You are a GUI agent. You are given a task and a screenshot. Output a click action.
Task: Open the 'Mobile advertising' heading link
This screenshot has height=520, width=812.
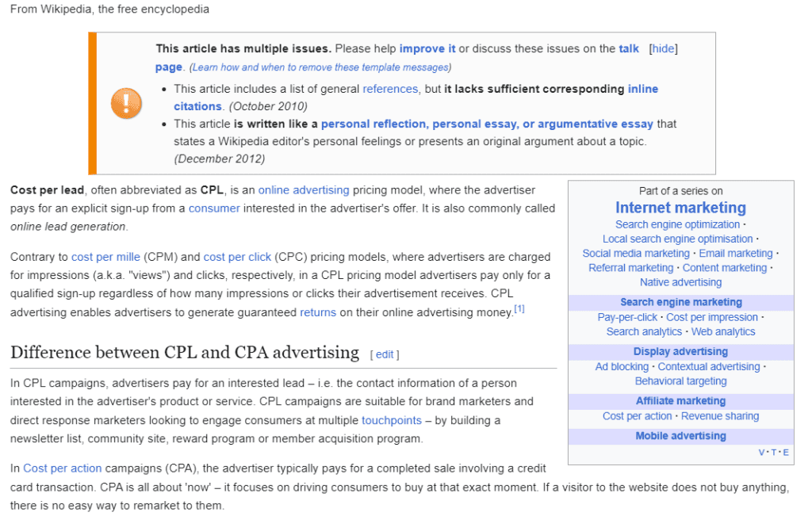pos(680,435)
